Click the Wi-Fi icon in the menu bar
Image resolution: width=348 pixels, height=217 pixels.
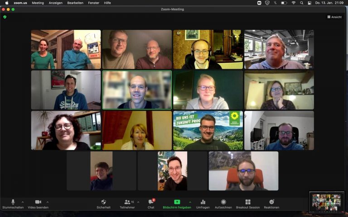click(x=293, y=3)
